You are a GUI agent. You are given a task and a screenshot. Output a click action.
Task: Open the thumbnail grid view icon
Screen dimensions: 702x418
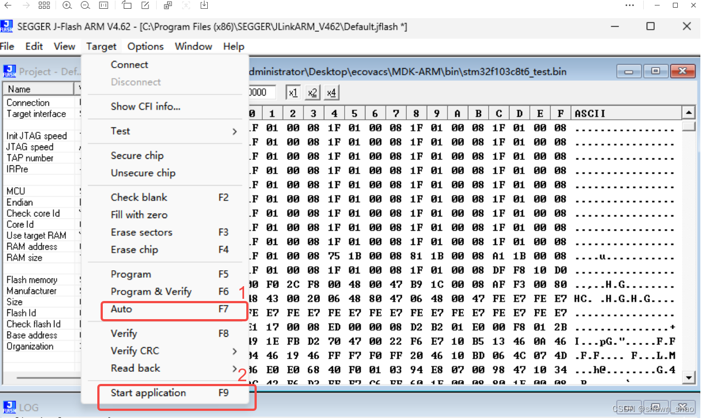pyautogui.click(x=44, y=5)
